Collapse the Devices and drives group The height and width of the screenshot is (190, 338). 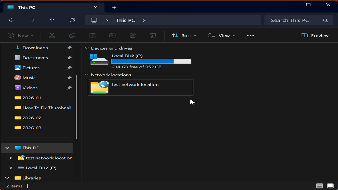pos(87,48)
